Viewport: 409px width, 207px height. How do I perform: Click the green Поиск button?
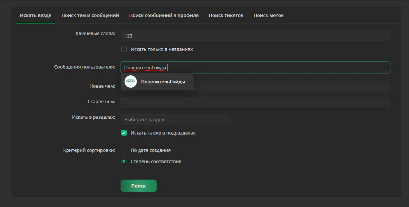[x=139, y=186]
